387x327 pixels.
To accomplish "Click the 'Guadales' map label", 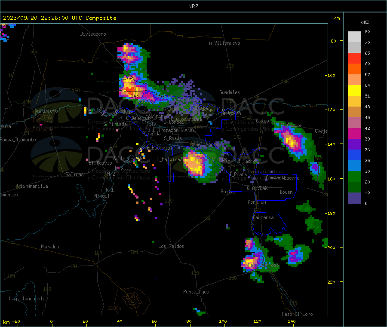I will click(x=230, y=92).
